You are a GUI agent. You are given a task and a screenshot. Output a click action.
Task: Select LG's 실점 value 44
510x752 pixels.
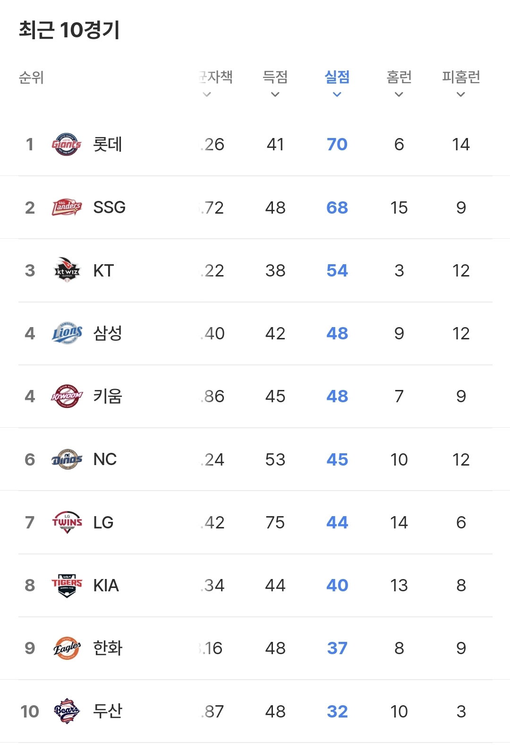coord(337,522)
